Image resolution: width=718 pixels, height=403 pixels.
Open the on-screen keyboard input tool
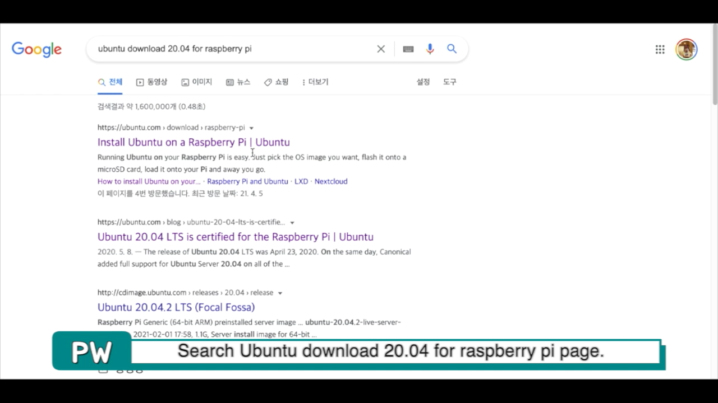[408, 49]
